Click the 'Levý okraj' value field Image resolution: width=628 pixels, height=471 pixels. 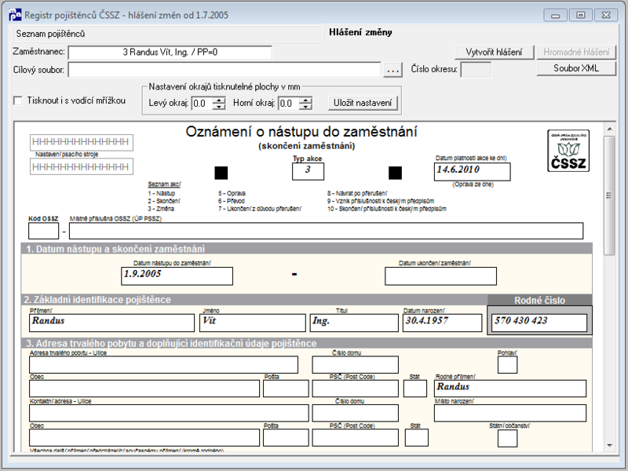click(202, 104)
